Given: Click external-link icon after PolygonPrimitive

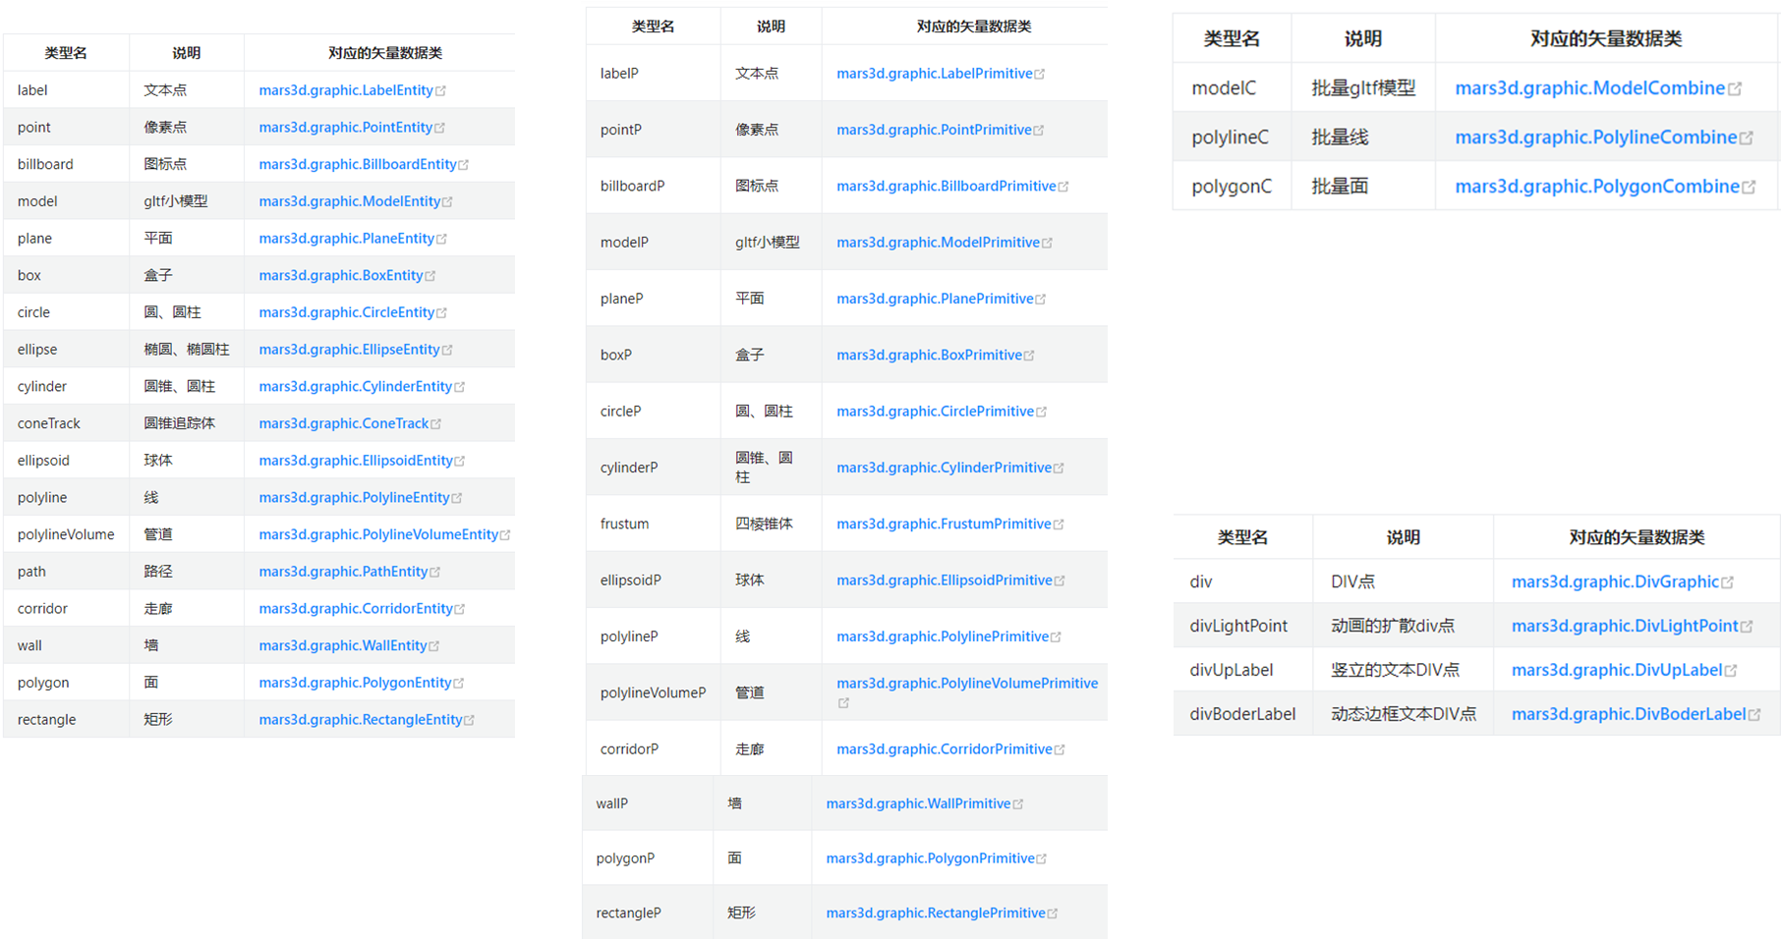Looking at the screenshot, I should pyautogui.click(x=1042, y=859).
